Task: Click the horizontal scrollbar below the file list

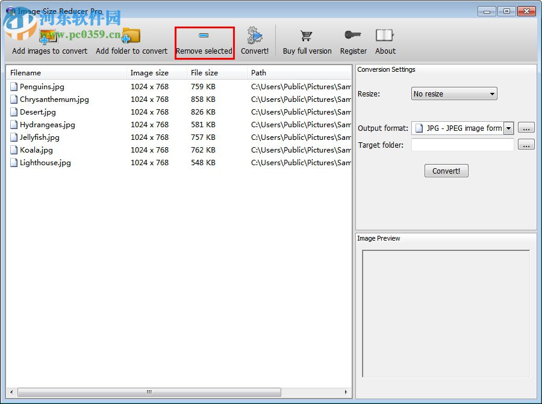Action: click(x=148, y=392)
